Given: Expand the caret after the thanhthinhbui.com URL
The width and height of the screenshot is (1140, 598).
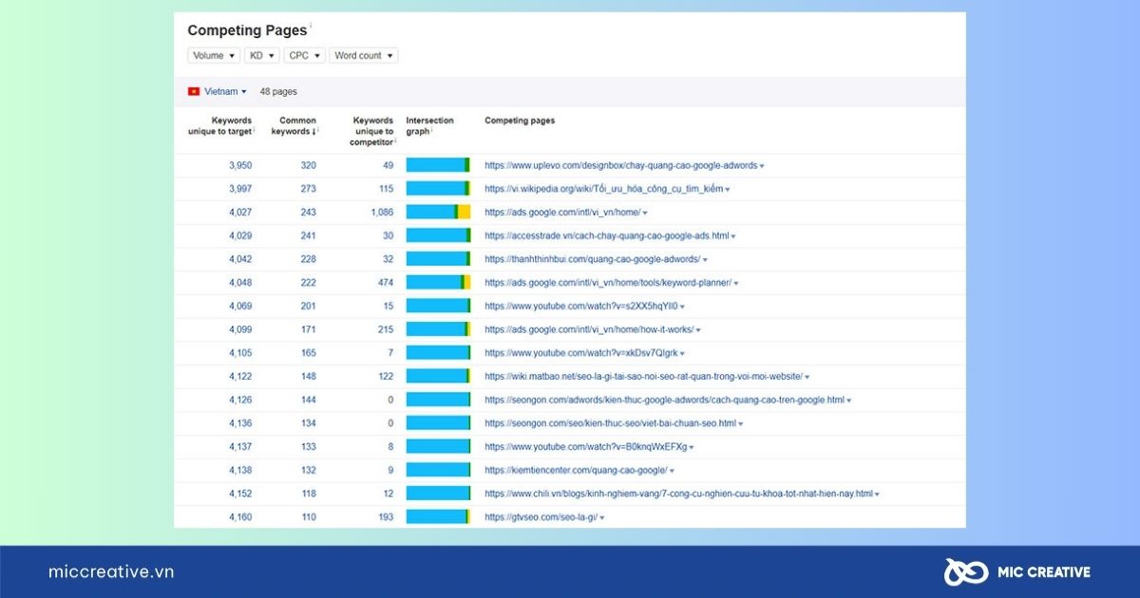Looking at the screenshot, I should (705, 260).
